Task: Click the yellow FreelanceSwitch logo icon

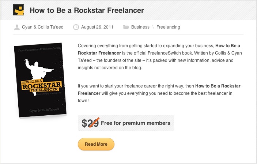Action: [x=19, y=10]
